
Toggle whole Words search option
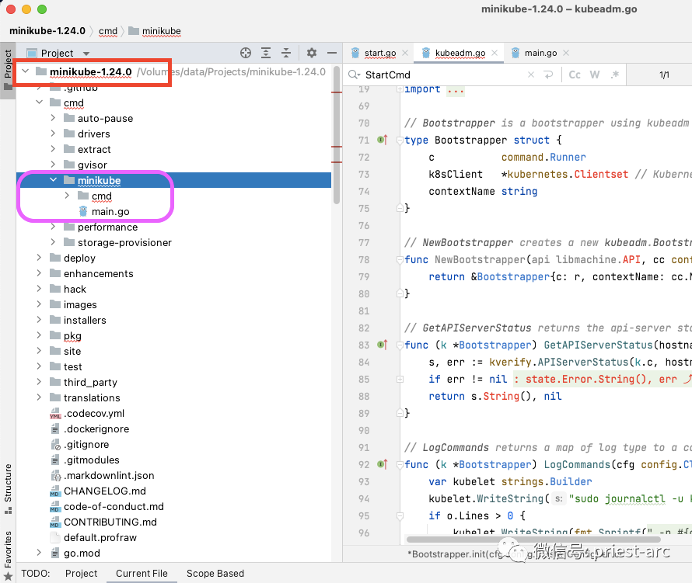pos(595,75)
